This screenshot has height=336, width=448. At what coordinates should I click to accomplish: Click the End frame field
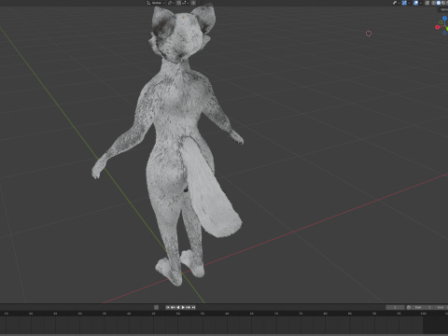tap(441, 307)
